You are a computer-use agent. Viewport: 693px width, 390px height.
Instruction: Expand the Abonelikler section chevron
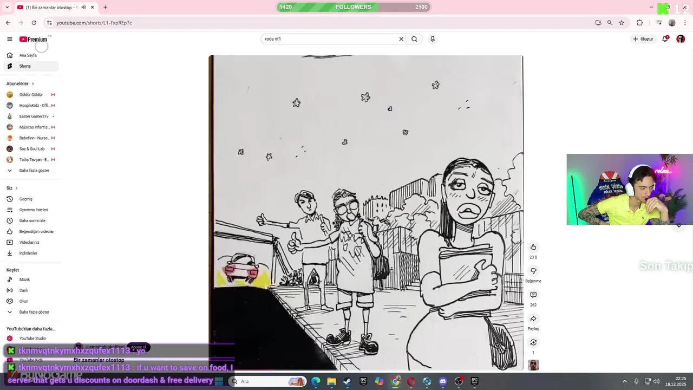click(32, 84)
